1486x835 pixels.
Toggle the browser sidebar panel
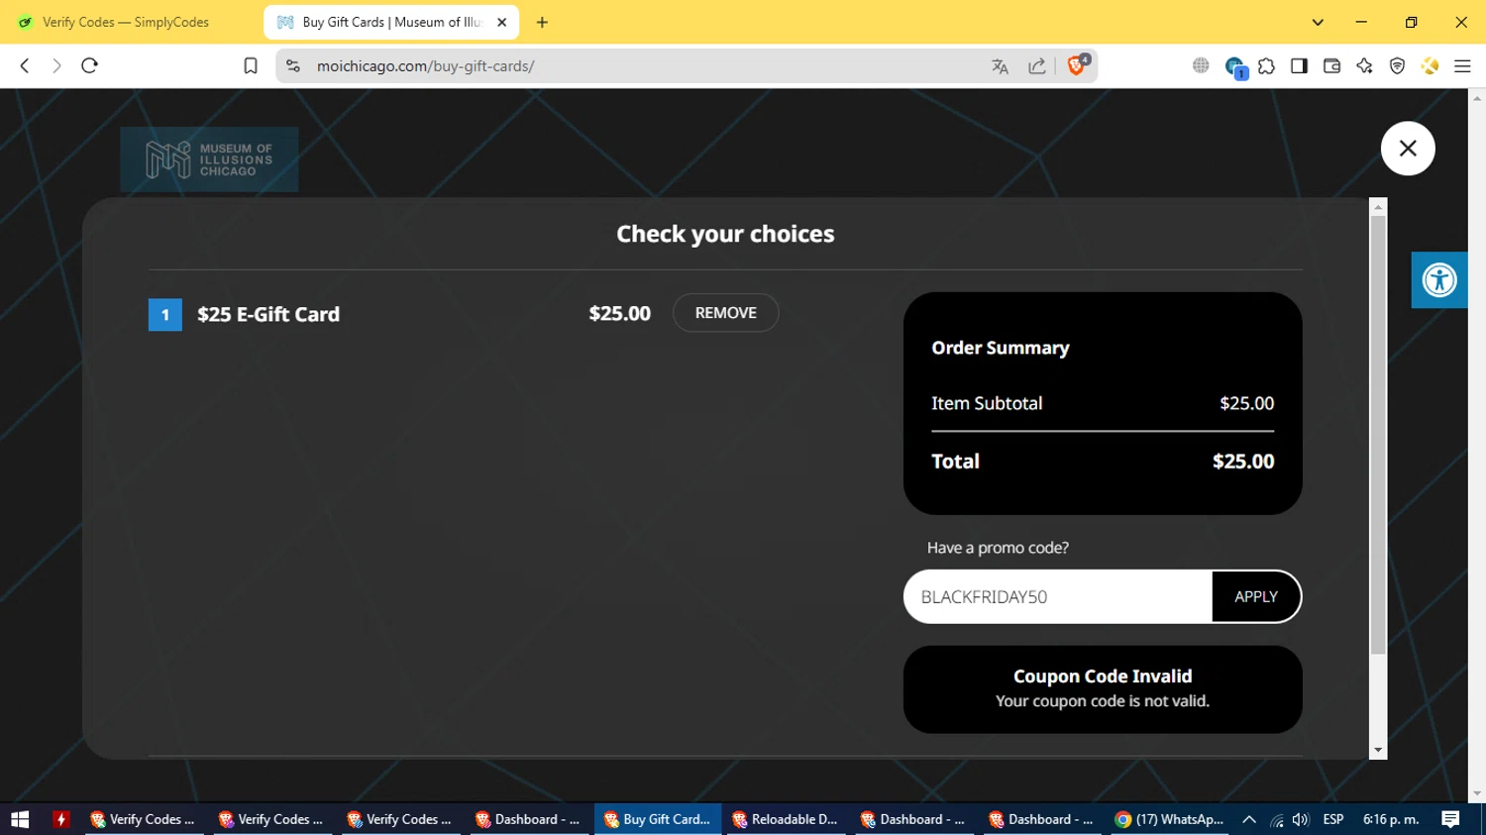coord(1299,65)
